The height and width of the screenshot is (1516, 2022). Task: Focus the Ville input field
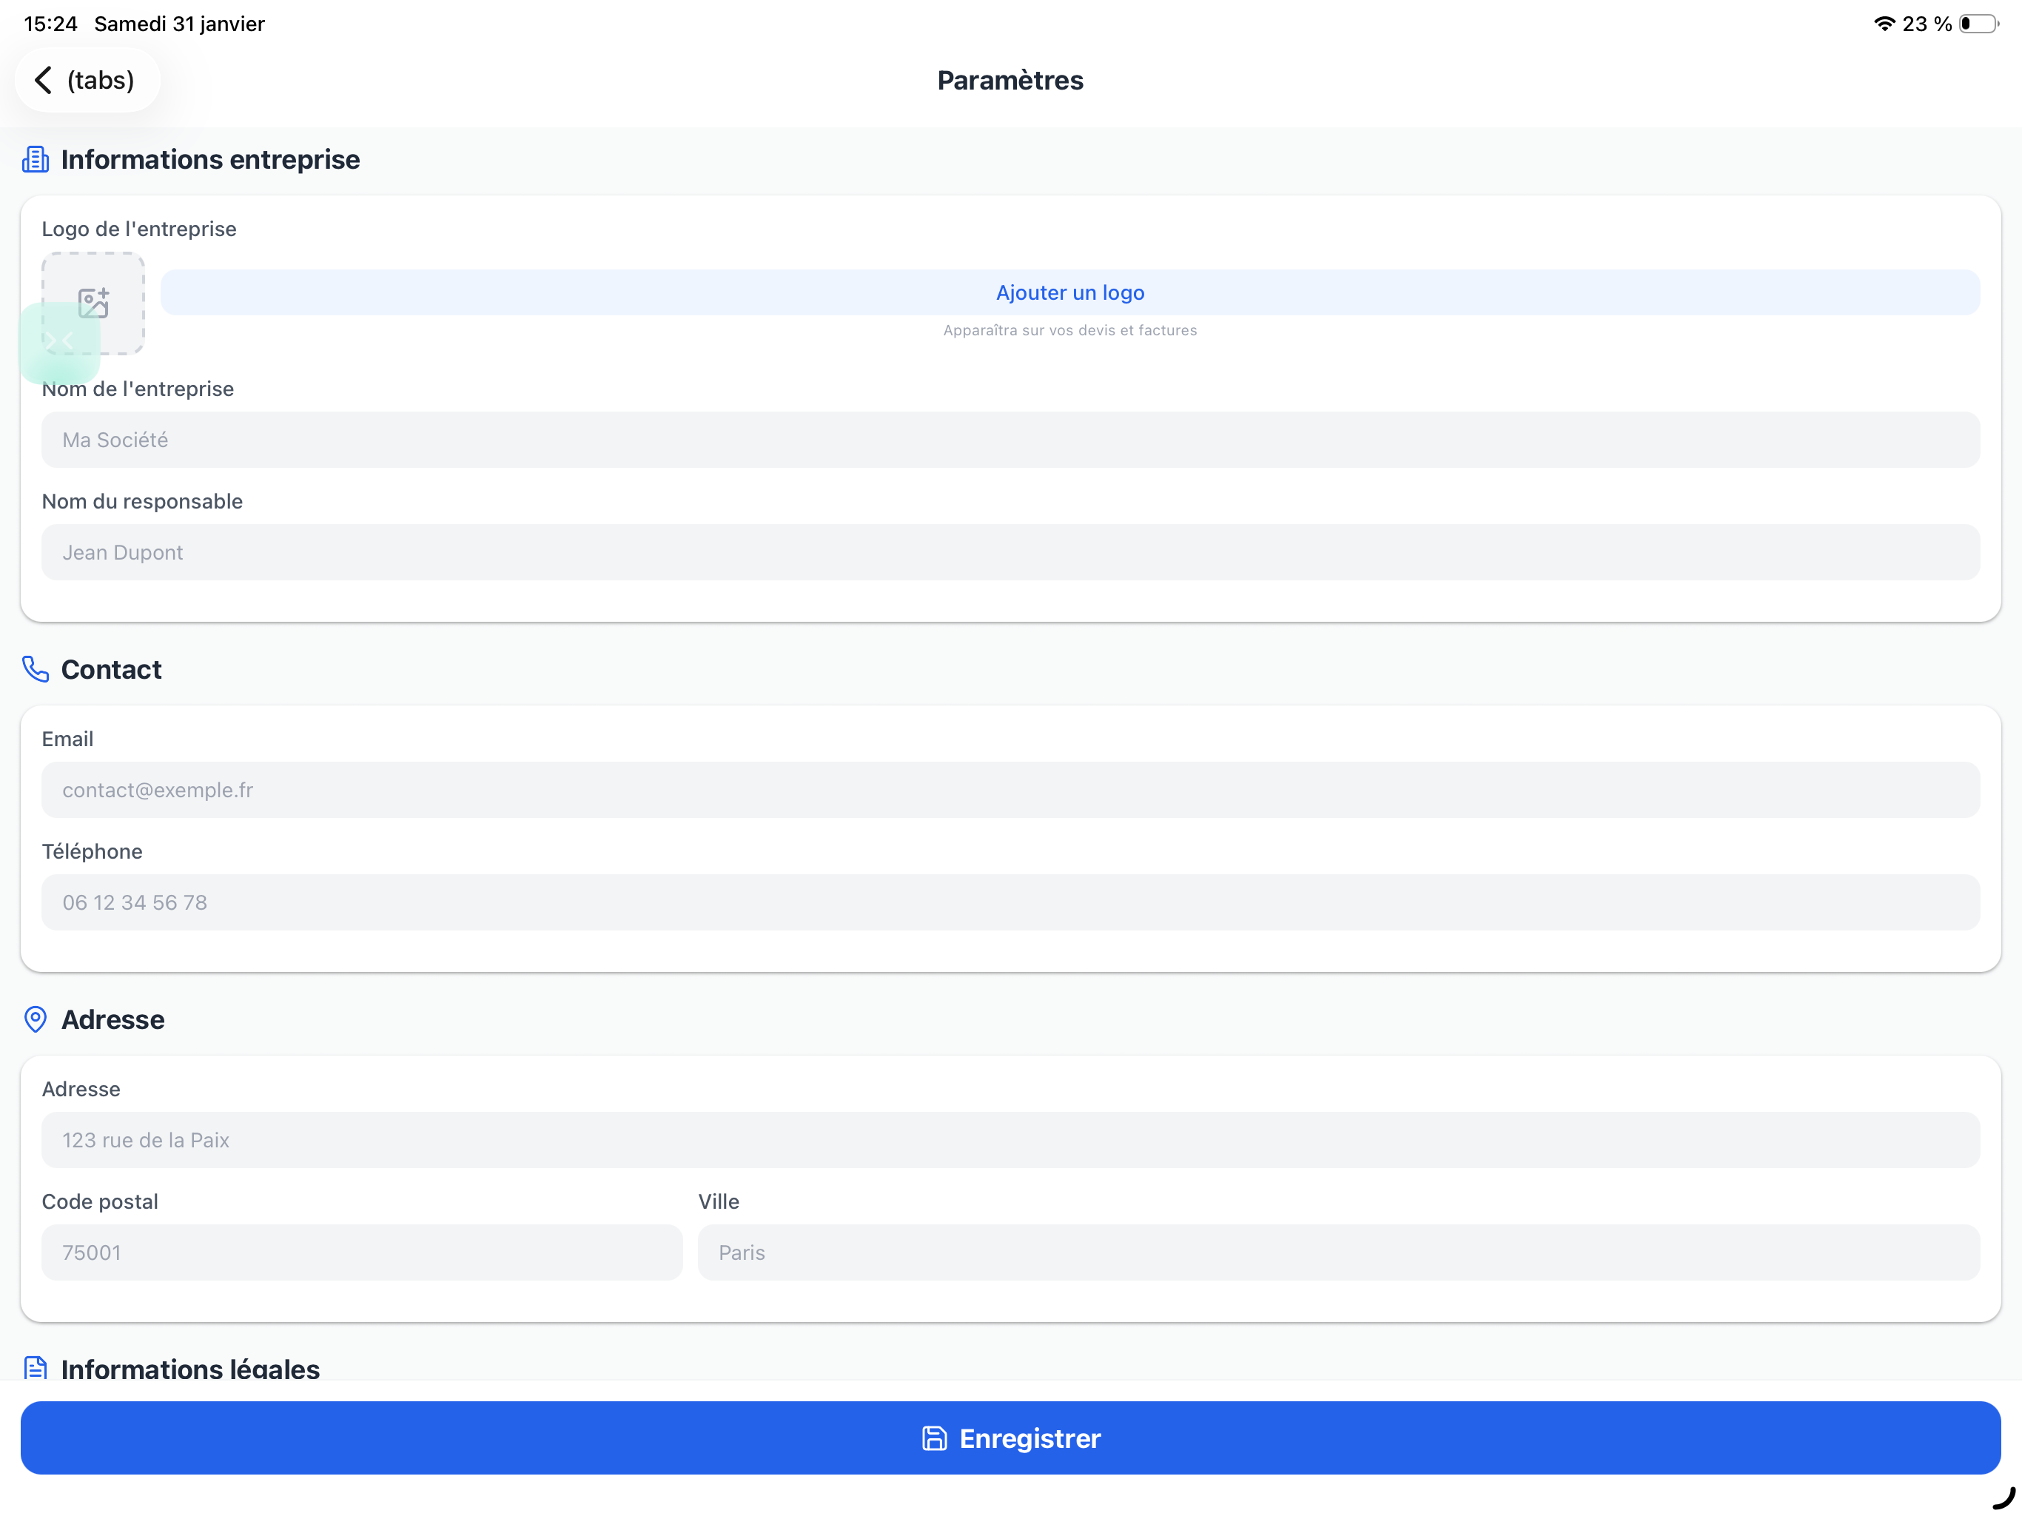coord(1338,1252)
